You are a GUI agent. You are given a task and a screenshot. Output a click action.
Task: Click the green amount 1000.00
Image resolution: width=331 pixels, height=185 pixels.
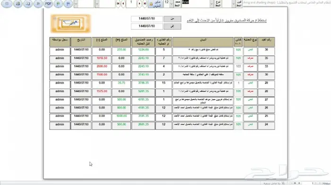[x=122, y=116]
